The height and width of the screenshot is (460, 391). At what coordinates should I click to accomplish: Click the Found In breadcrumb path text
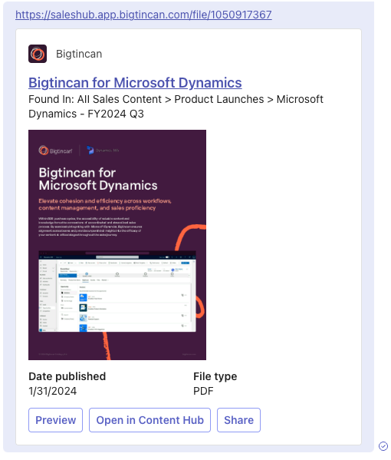click(x=176, y=107)
